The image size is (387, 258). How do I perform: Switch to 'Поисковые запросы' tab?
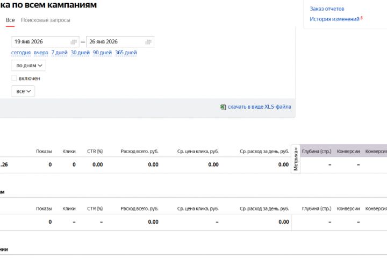(x=46, y=20)
